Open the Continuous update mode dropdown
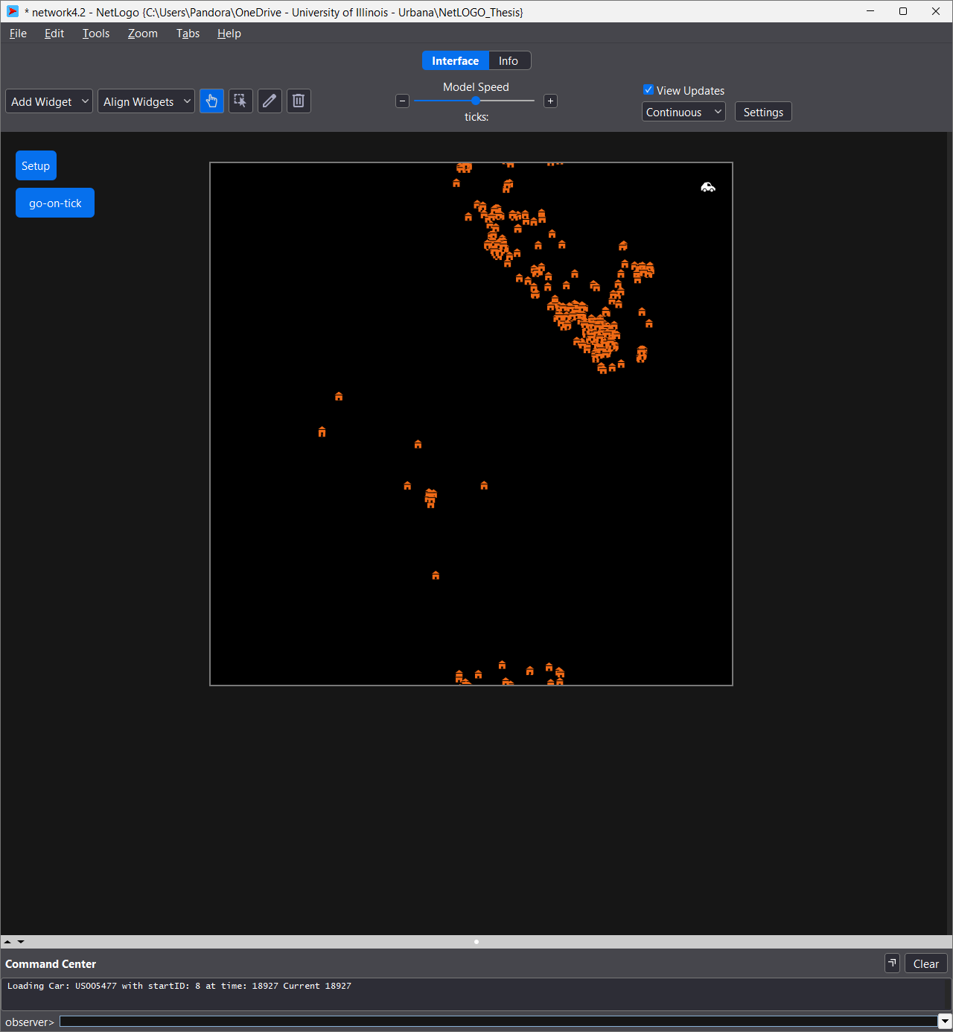Image resolution: width=953 pixels, height=1032 pixels. tap(683, 112)
